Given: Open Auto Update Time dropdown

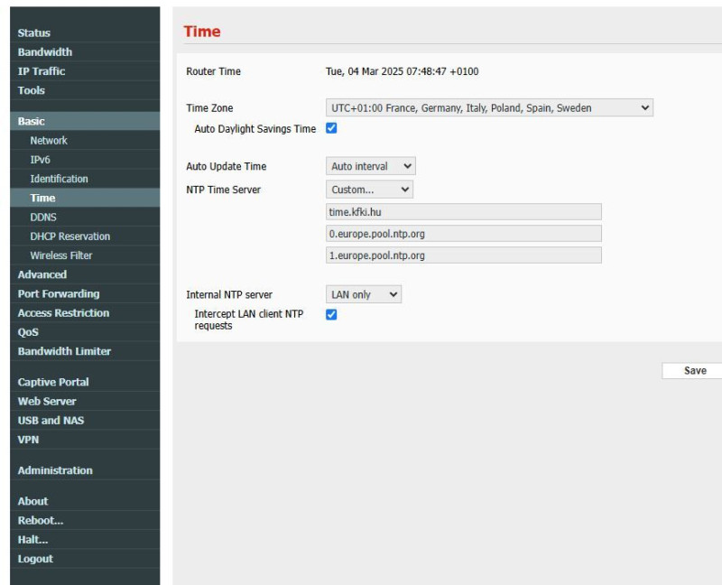Looking at the screenshot, I should pyautogui.click(x=371, y=166).
